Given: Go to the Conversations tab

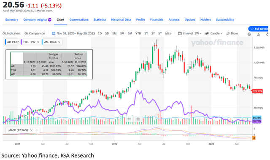Looking at the screenshot, I should coord(79,20).
